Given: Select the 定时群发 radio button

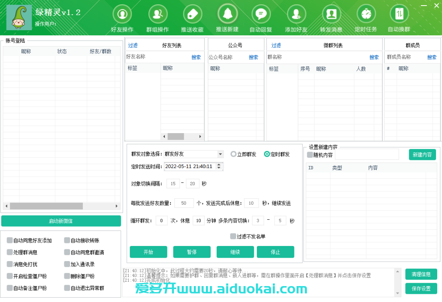Looking at the screenshot, I should click(x=267, y=154).
